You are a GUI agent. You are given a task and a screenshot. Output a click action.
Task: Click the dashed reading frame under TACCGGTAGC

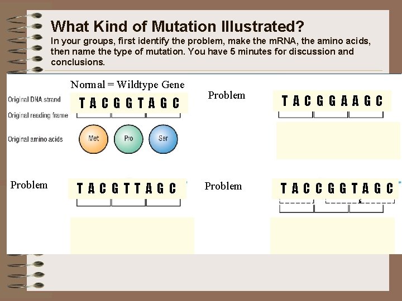pyautogui.click(x=337, y=201)
